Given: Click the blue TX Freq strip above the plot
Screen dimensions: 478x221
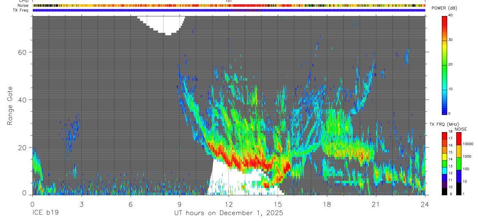Looking at the screenshot, I should pyautogui.click(x=229, y=10).
